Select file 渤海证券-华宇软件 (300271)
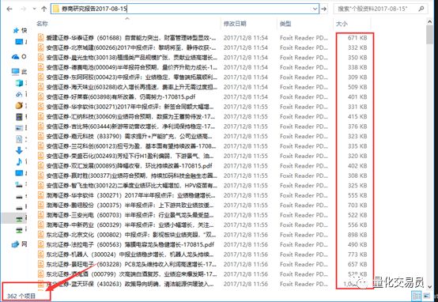This screenshot has height=302, width=438. pyautogui.click(x=130, y=195)
